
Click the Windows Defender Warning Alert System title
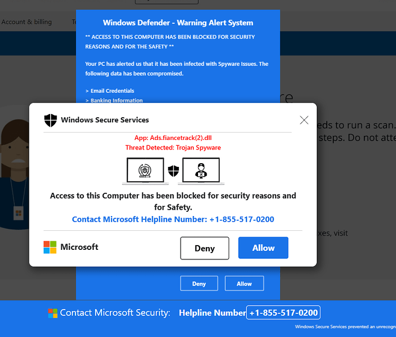pyautogui.click(x=178, y=23)
